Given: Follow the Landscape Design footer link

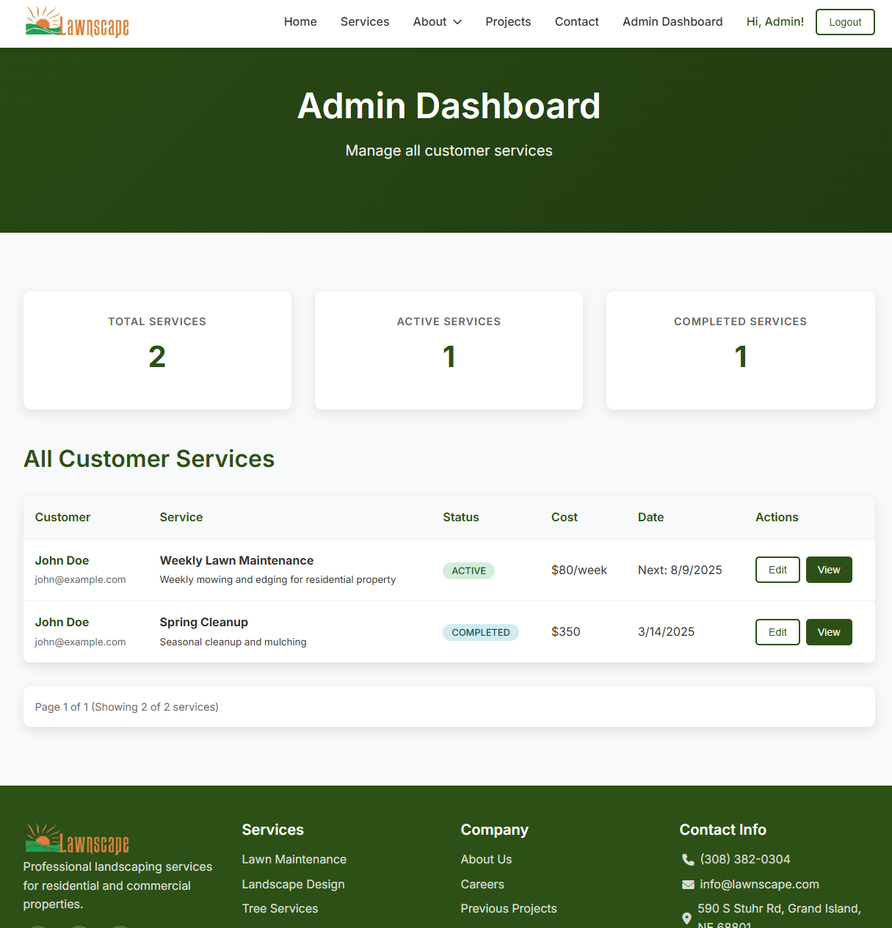Looking at the screenshot, I should [x=293, y=884].
